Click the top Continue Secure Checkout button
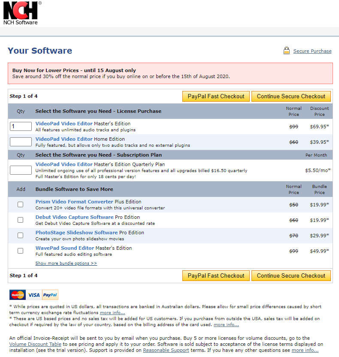 coord(291,96)
